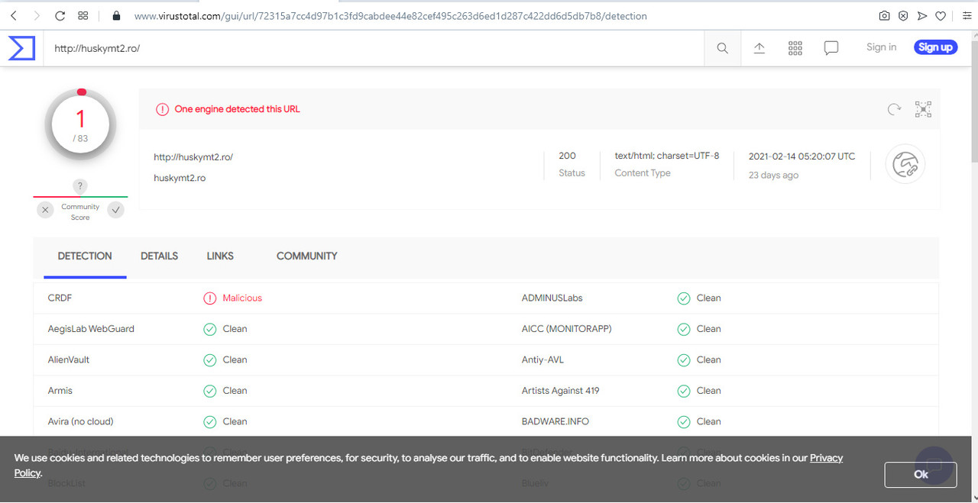Switch to the DETECTION tab
This screenshot has height=503, width=978.
(85, 256)
